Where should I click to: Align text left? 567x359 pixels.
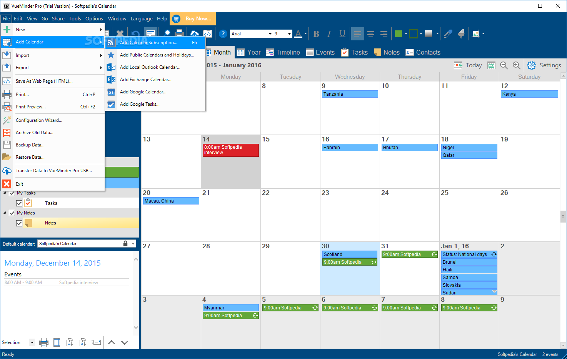tap(358, 34)
